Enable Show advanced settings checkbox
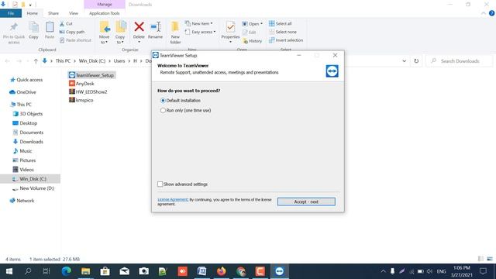This screenshot has height=279, width=496. tap(160, 184)
